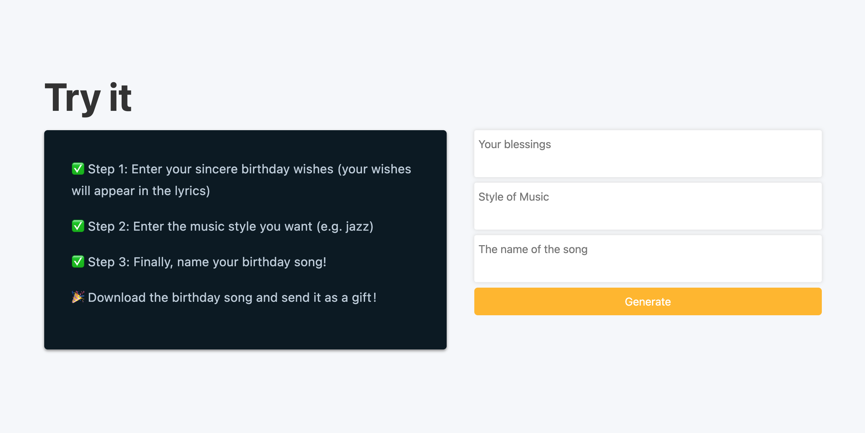The image size is (865, 433).
Task: Click the 'will appear in the lyrics' line
Action: (x=141, y=191)
